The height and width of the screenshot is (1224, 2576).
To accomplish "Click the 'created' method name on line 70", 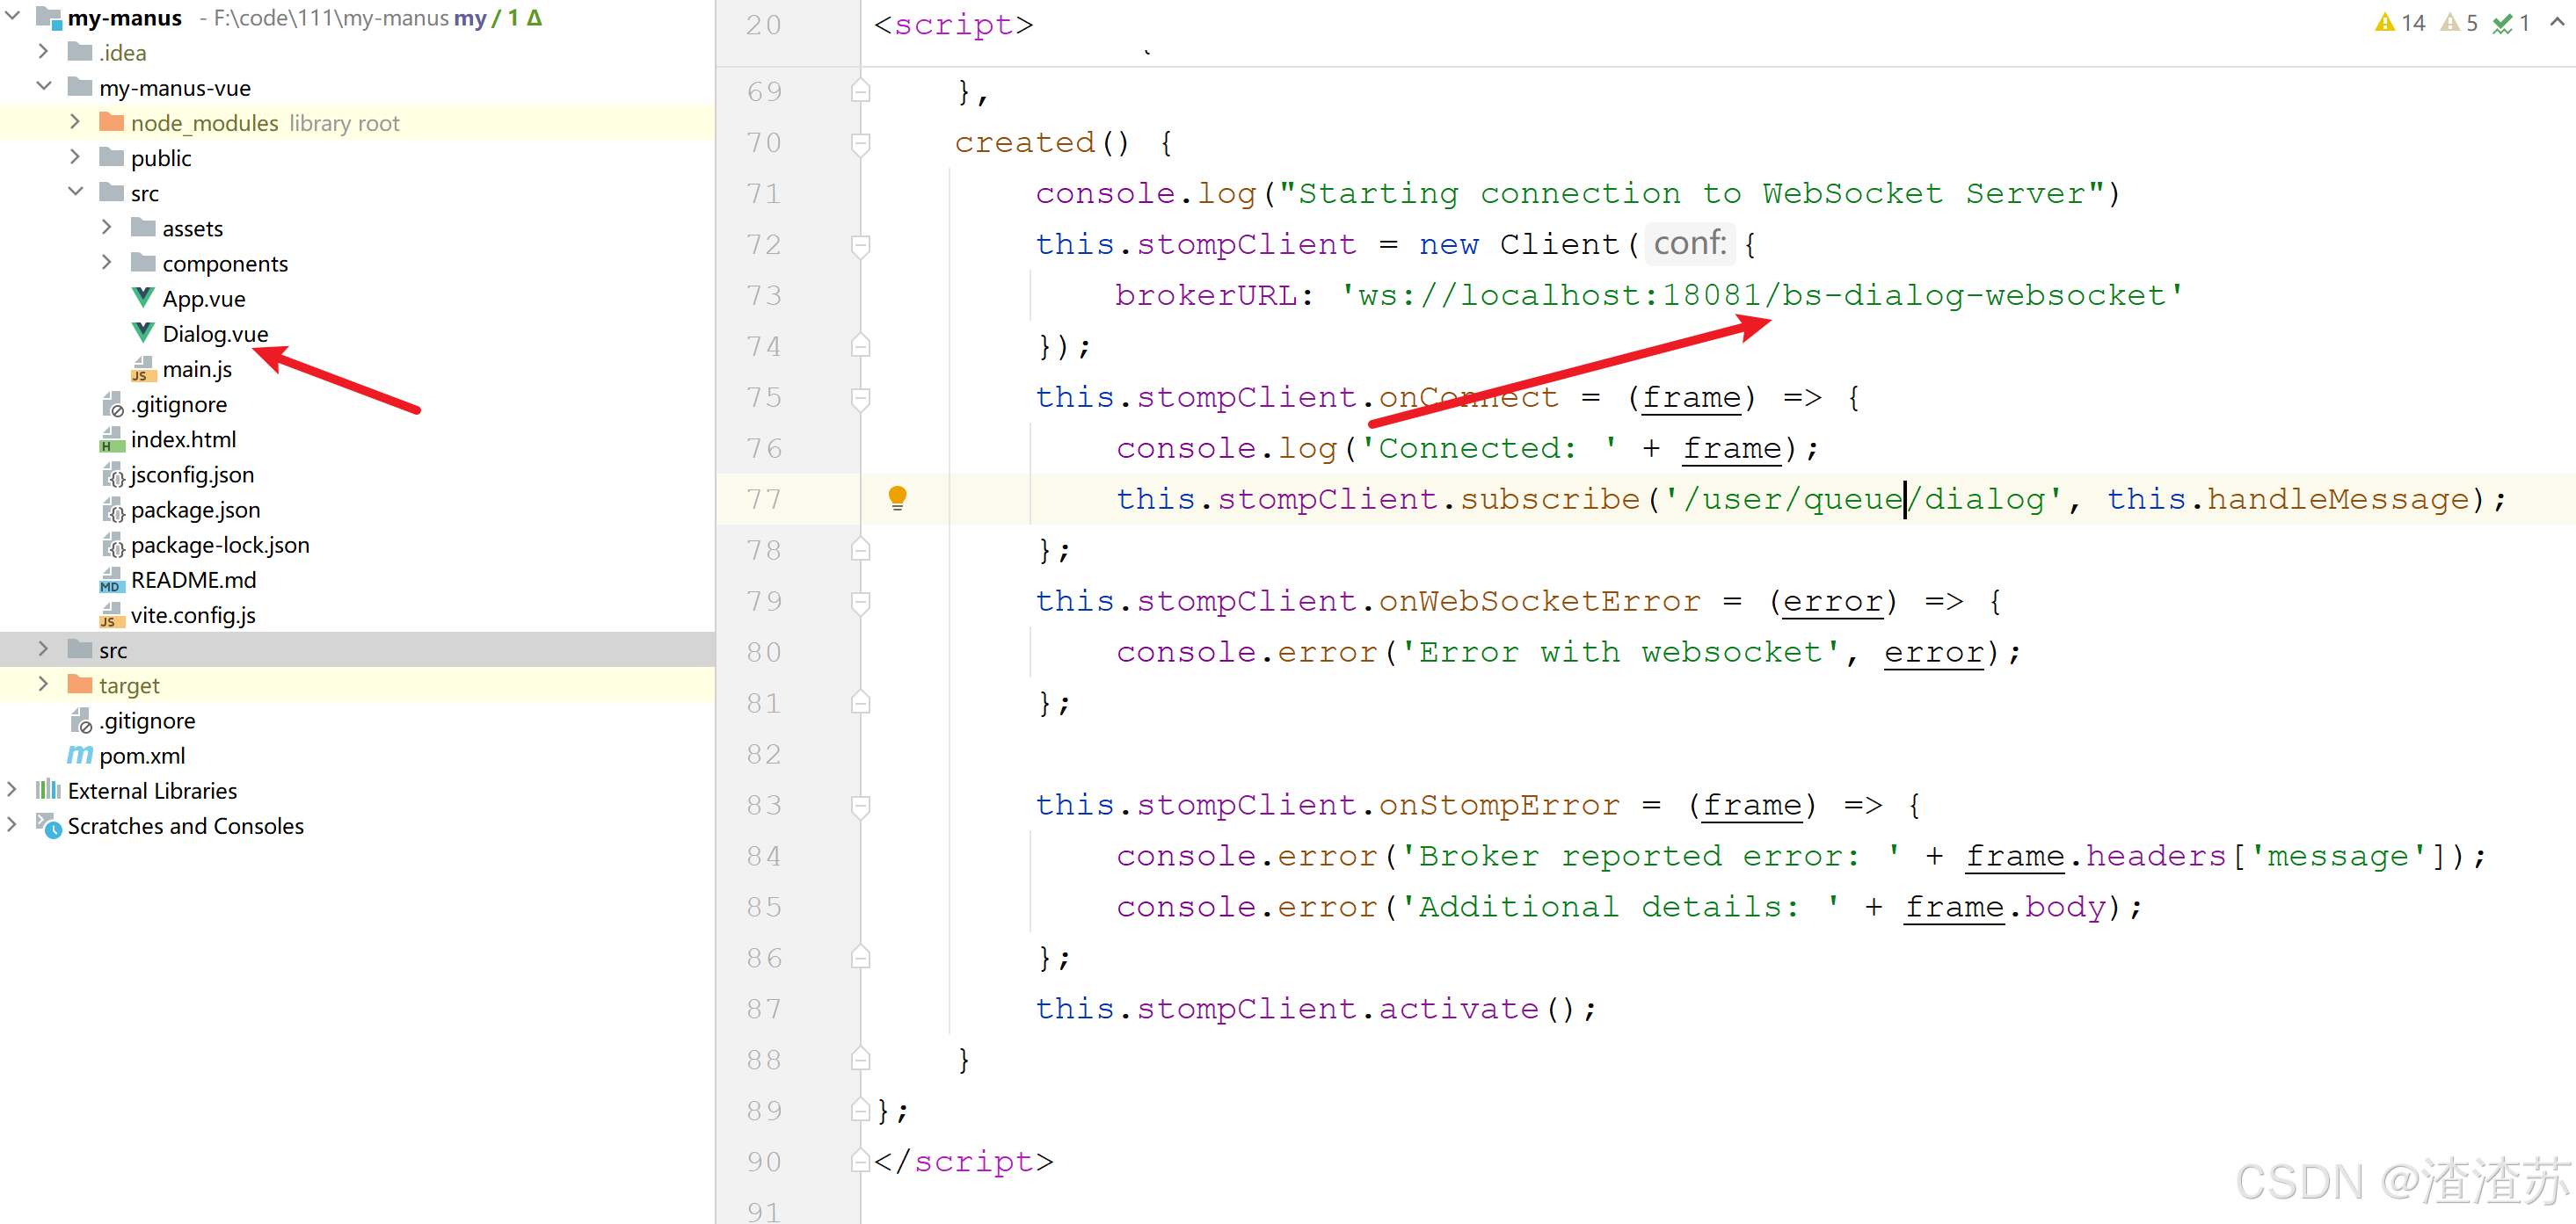I will pyautogui.click(x=1025, y=143).
